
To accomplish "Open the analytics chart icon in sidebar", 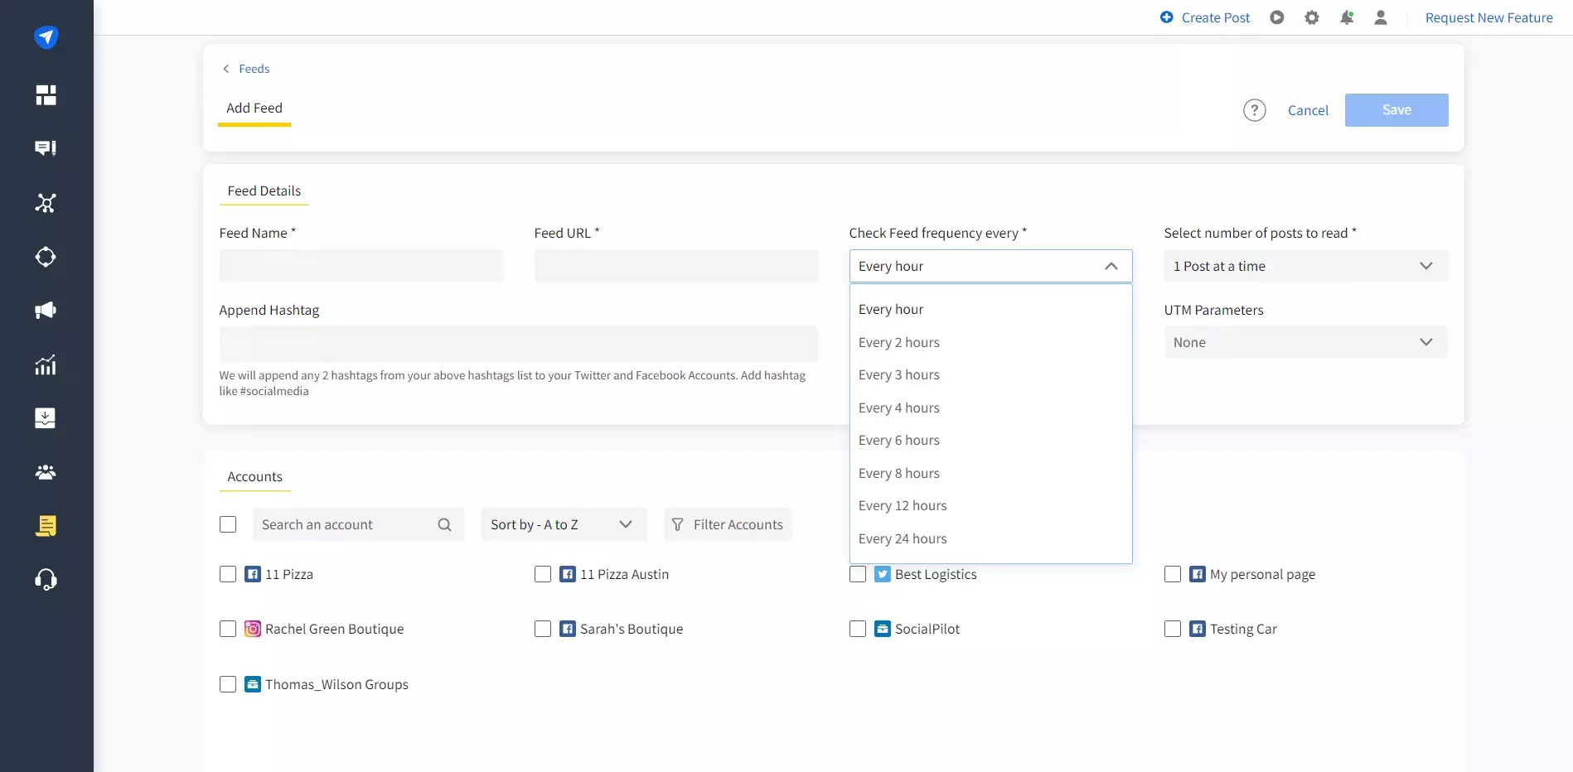I will click(x=46, y=364).
